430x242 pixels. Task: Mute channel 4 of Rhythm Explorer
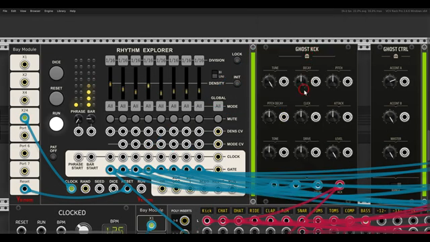[148, 119]
